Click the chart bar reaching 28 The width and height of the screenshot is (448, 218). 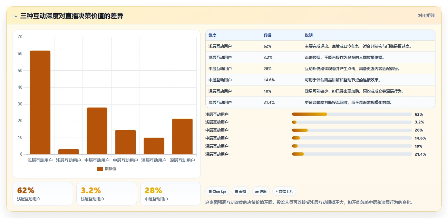(97, 131)
